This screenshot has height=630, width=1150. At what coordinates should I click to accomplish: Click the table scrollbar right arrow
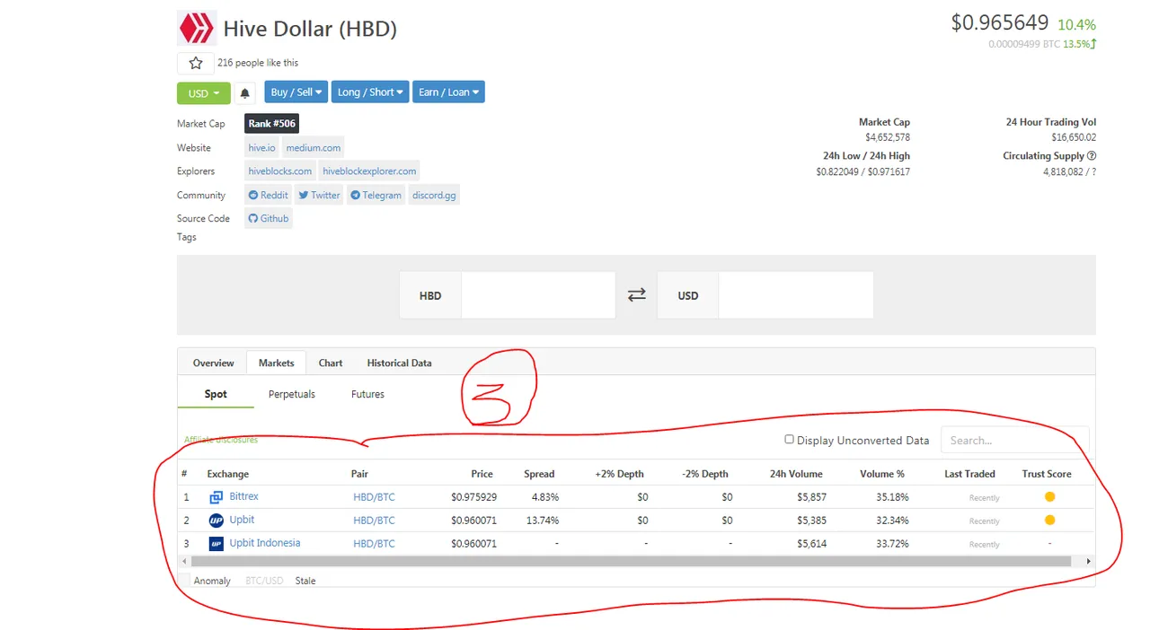(1089, 561)
